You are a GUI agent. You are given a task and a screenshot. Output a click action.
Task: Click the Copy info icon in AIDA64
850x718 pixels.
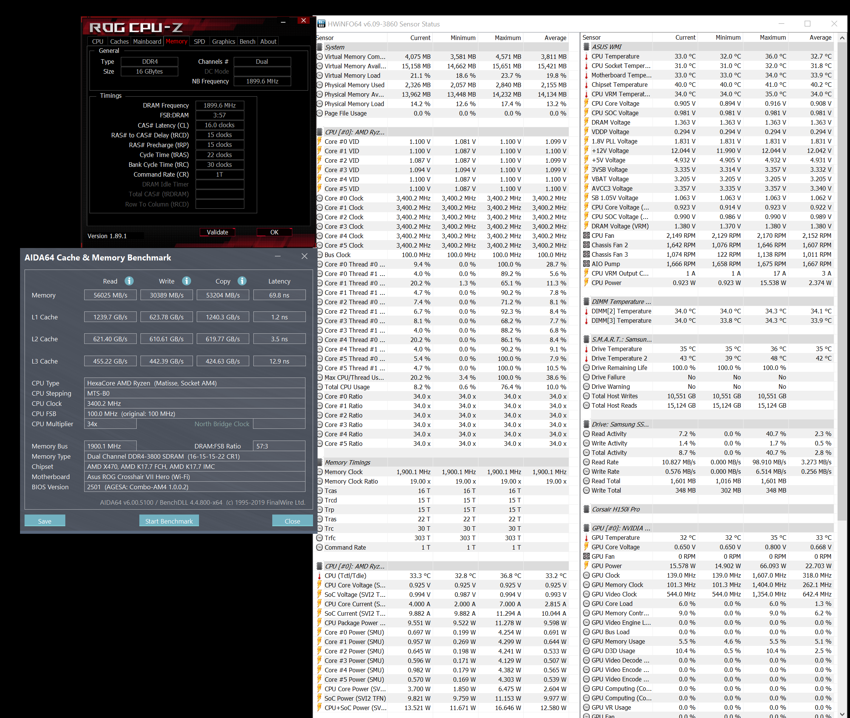click(x=242, y=281)
